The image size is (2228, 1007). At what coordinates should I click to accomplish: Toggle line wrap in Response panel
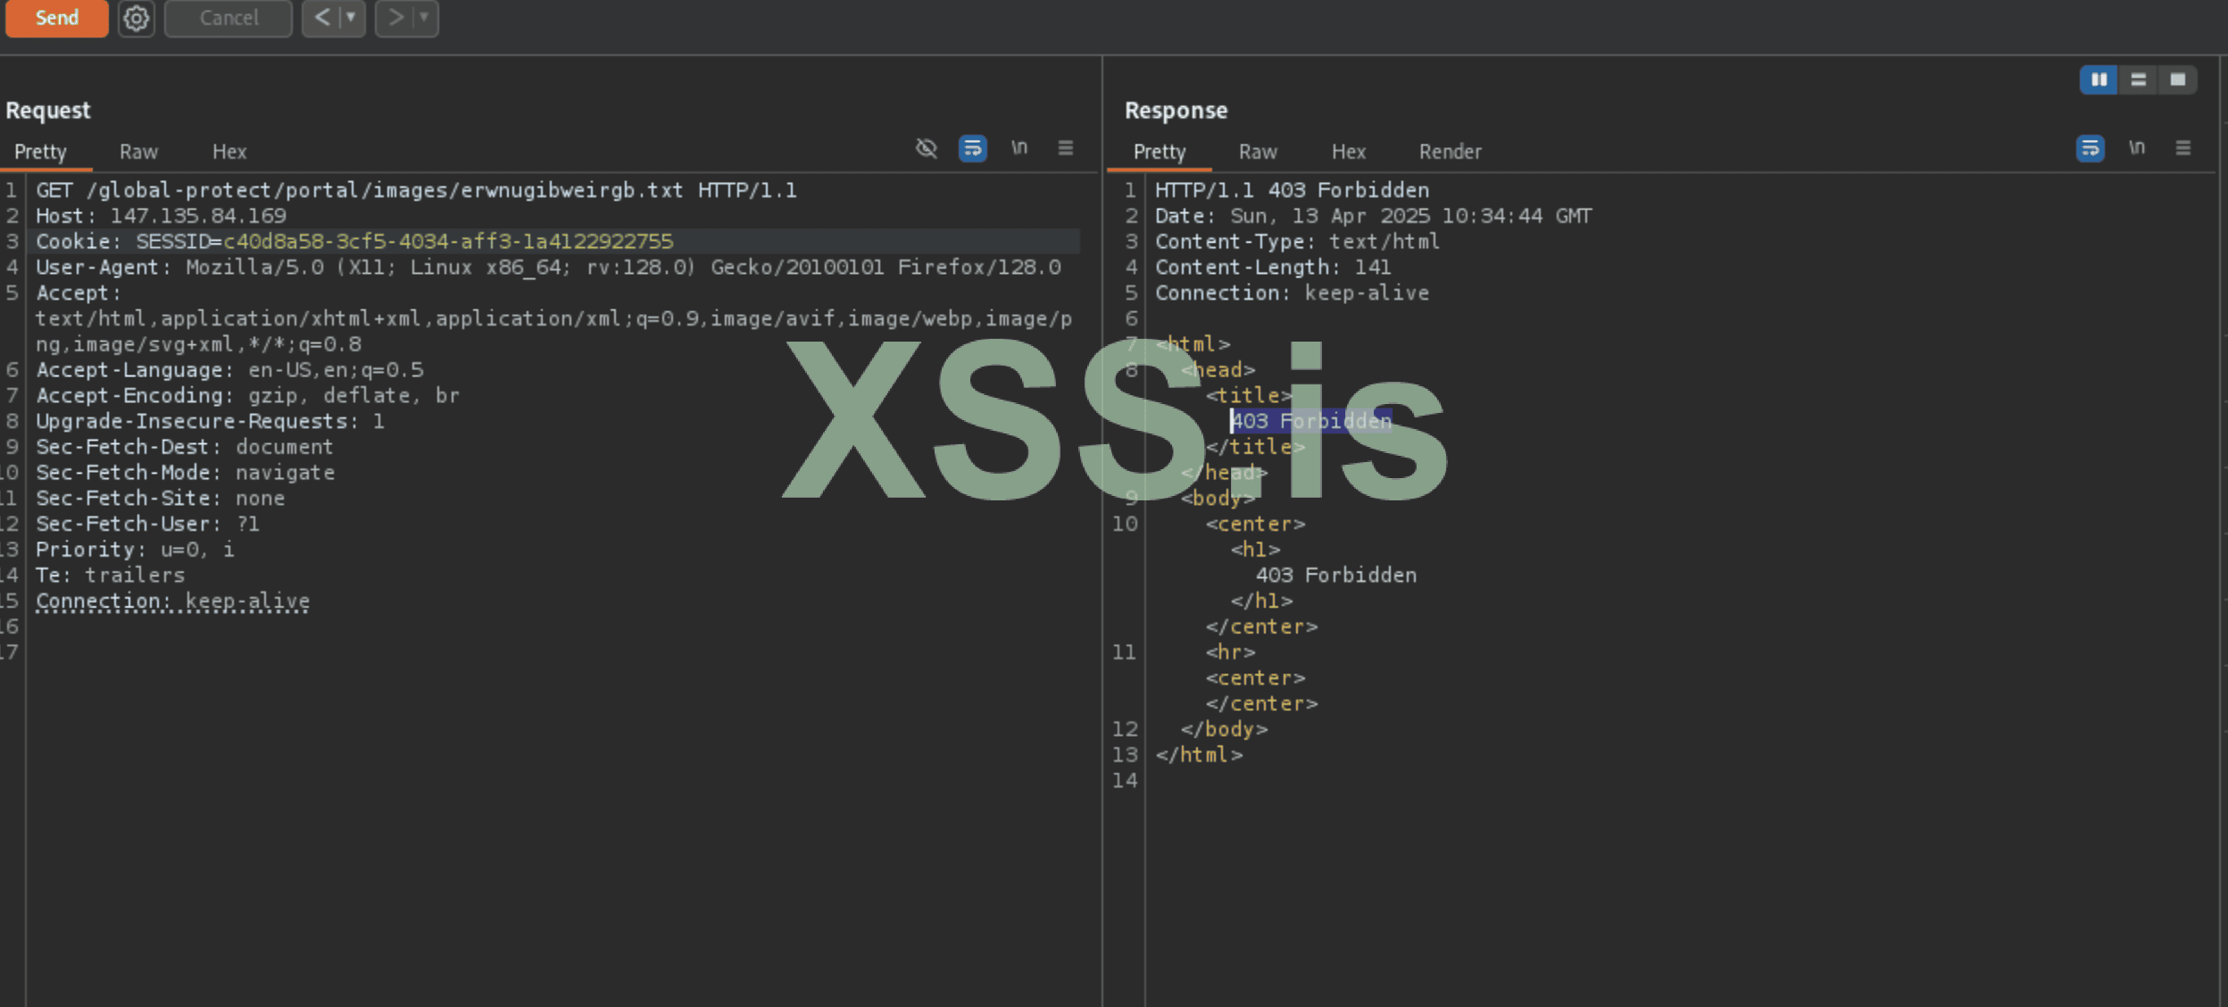(x=2090, y=148)
